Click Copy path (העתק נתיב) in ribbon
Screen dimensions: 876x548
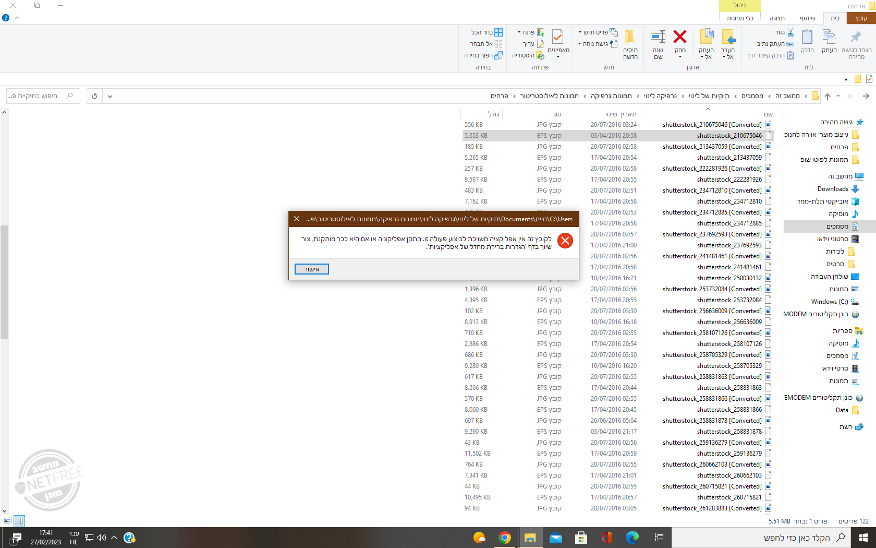pos(775,44)
